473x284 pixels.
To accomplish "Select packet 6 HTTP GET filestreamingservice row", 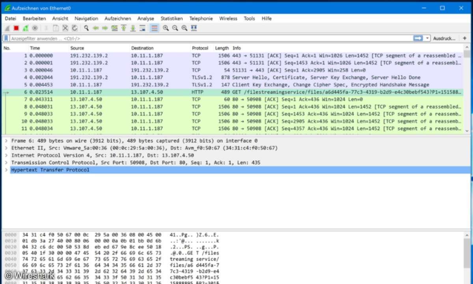I will [233, 92].
